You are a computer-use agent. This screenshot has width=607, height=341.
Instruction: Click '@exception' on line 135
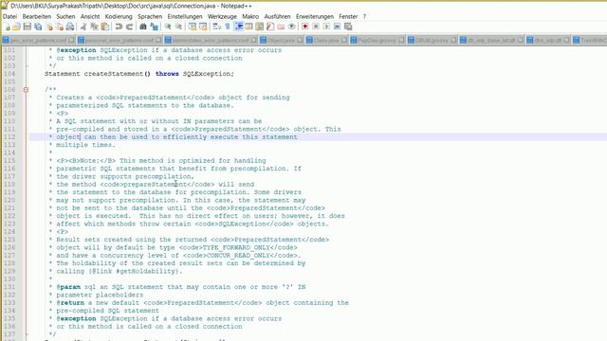pyautogui.click(x=76, y=318)
